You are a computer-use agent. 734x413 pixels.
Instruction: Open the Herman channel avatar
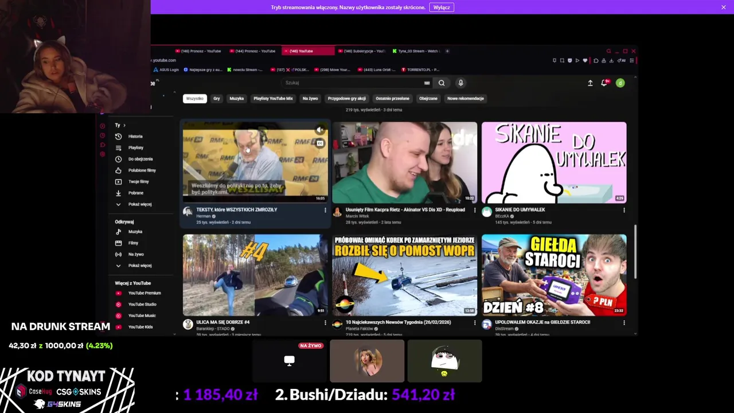tap(188, 212)
